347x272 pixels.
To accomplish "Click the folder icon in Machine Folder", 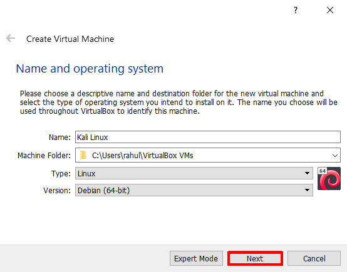I will [x=83, y=155].
